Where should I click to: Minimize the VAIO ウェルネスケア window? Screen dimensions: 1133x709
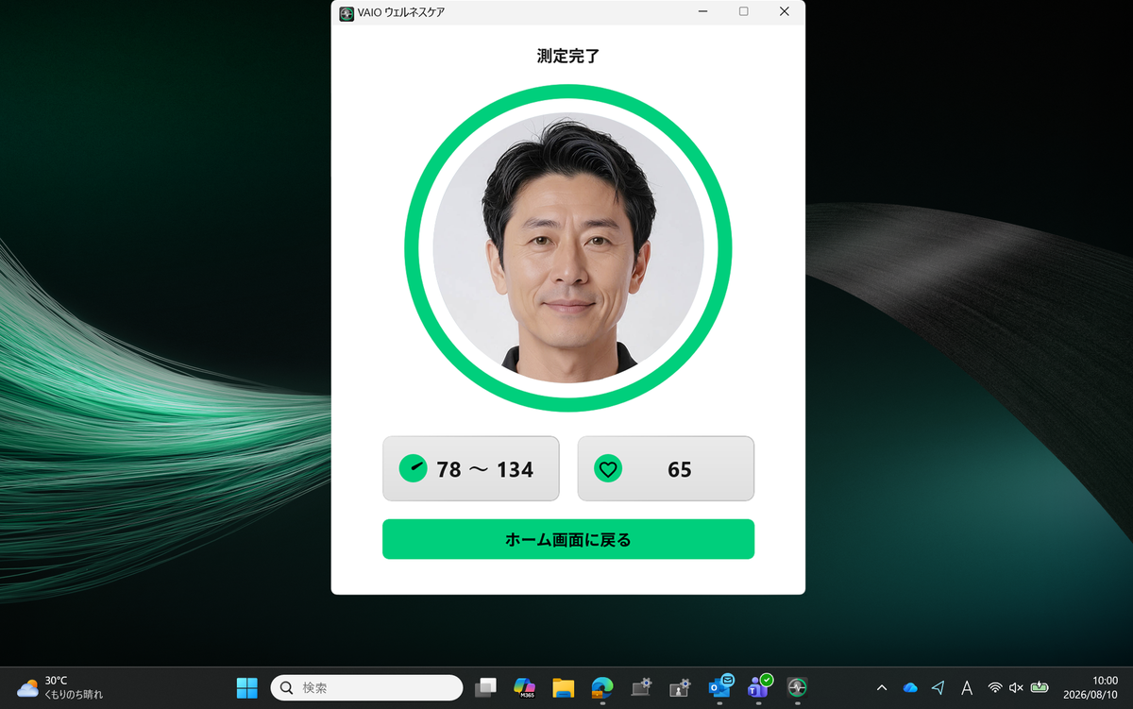[x=703, y=11]
